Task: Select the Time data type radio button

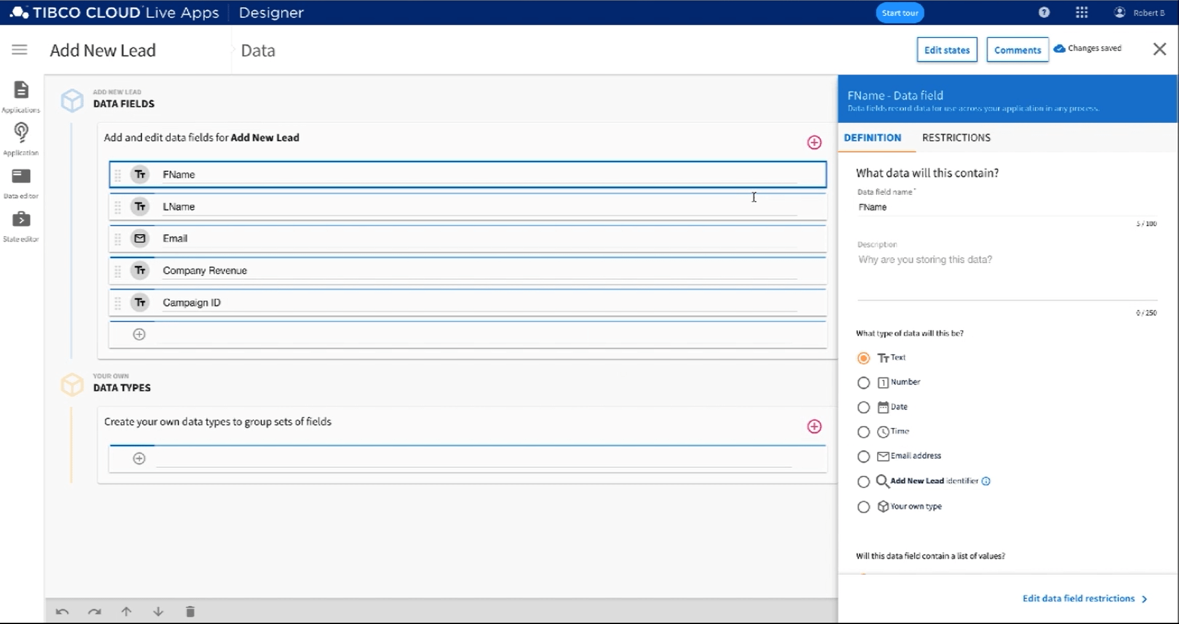Action: [863, 432]
